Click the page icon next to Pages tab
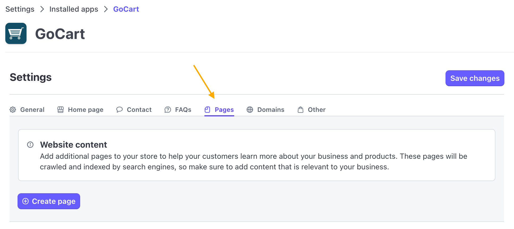 (207, 109)
